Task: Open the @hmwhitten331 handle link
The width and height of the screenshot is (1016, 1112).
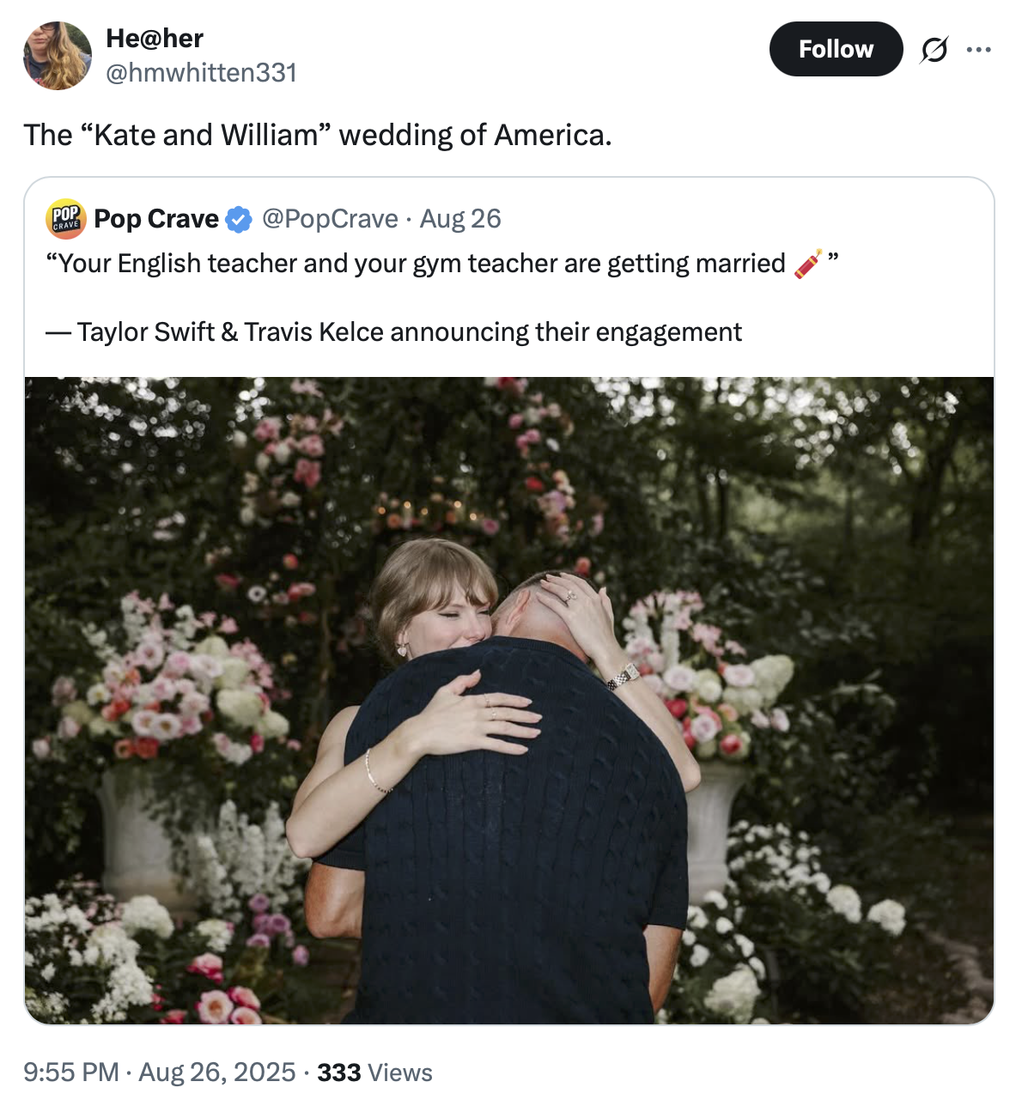Action: [x=201, y=73]
